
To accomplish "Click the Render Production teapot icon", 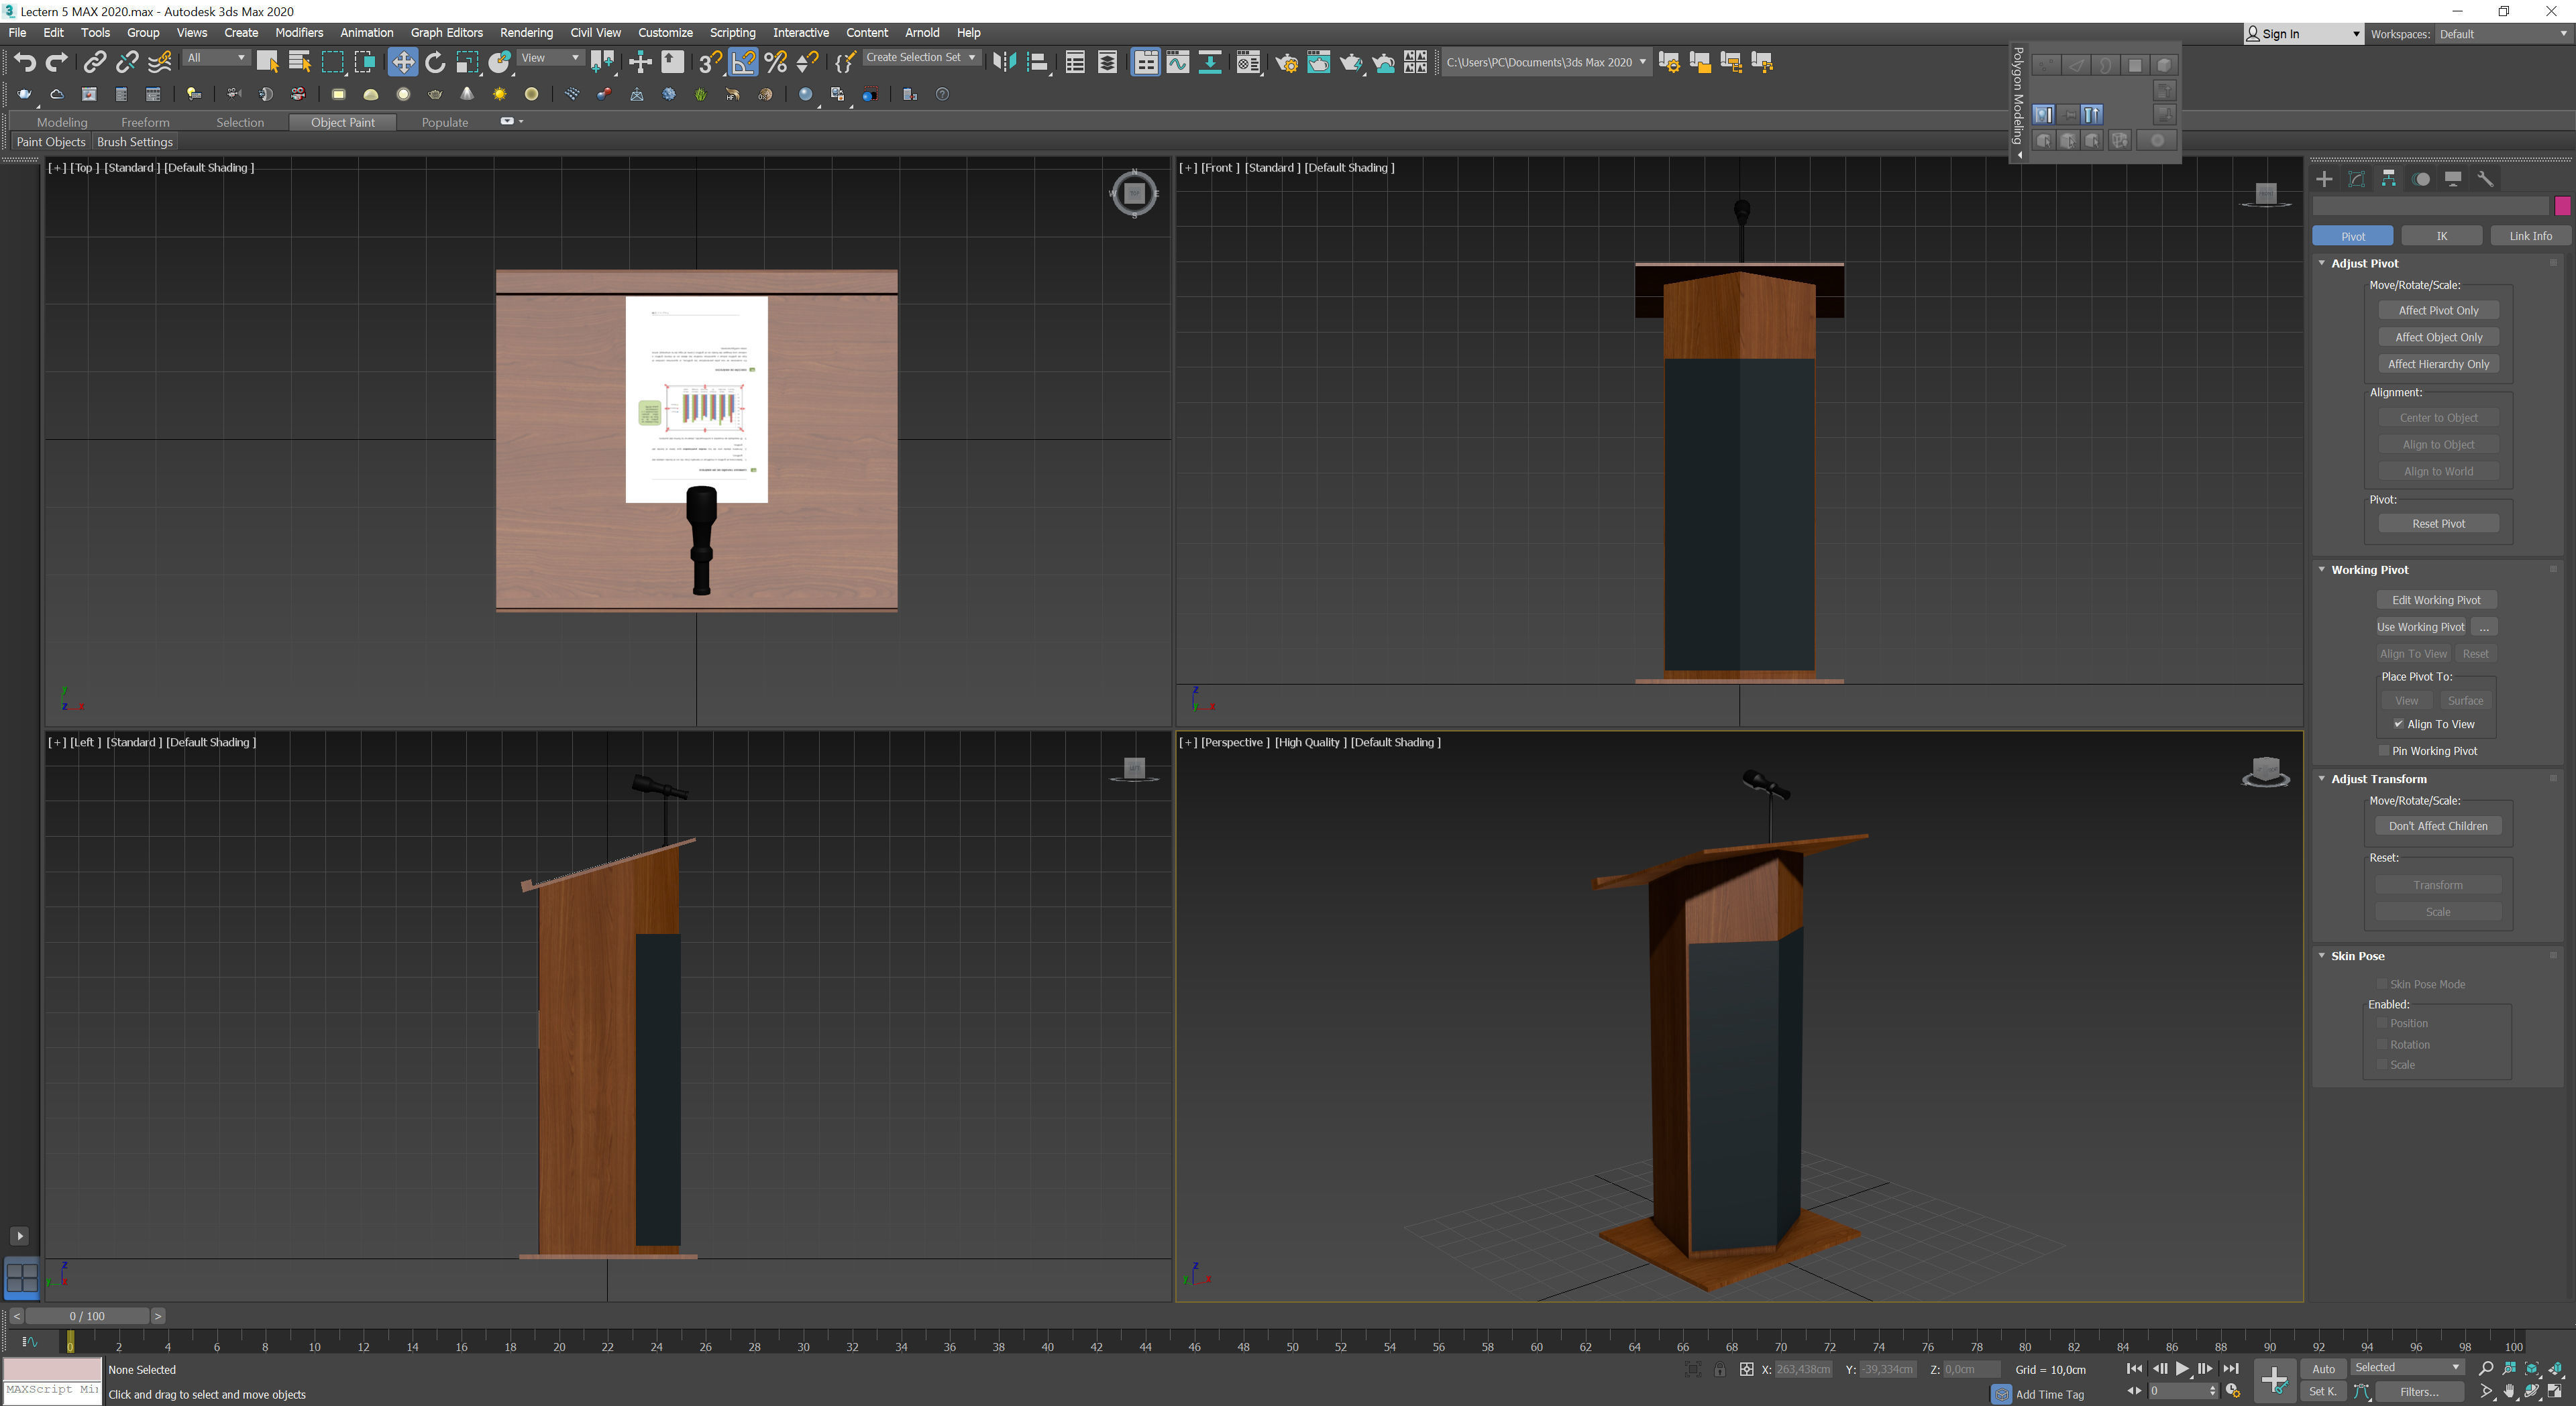I will (1351, 62).
